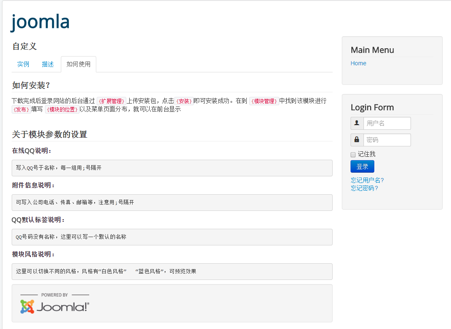Focus the 用户名 input field
The image size is (451, 329).
coord(387,123)
